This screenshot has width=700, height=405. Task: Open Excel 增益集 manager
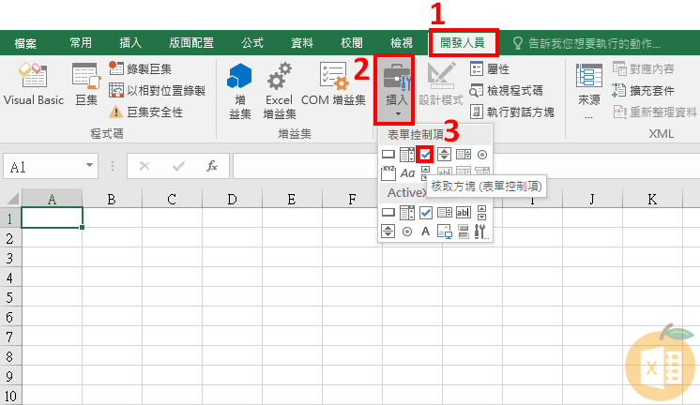(x=279, y=92)
